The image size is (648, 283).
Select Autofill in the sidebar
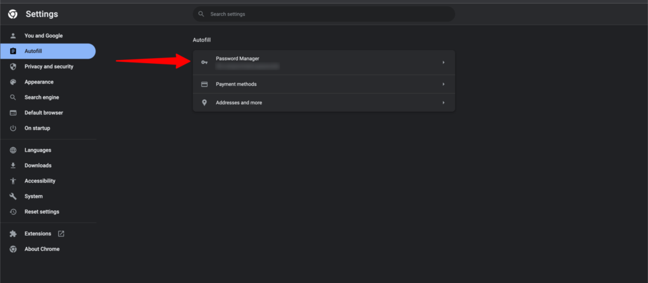click(x=34, y=51)
